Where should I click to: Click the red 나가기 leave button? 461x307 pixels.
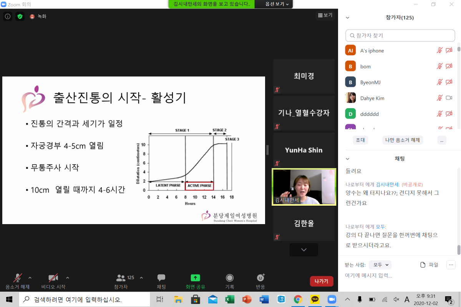[x=321, y=281]
